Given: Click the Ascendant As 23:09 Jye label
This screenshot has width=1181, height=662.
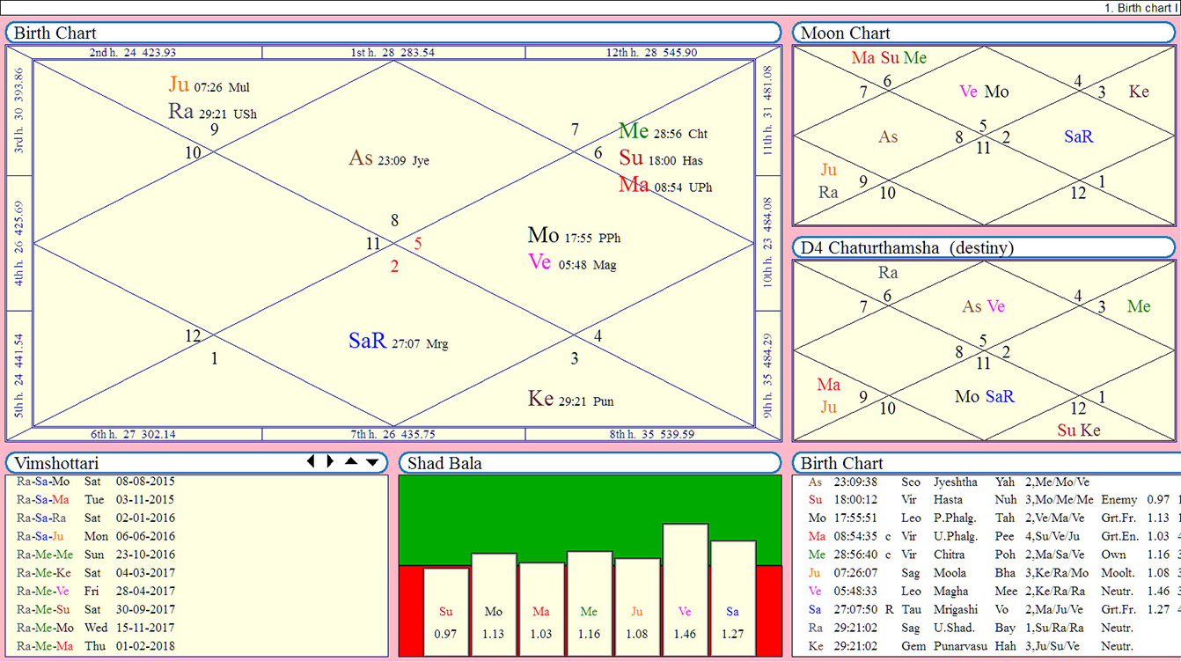Looking at the screenshot, I should pos(388,159).
